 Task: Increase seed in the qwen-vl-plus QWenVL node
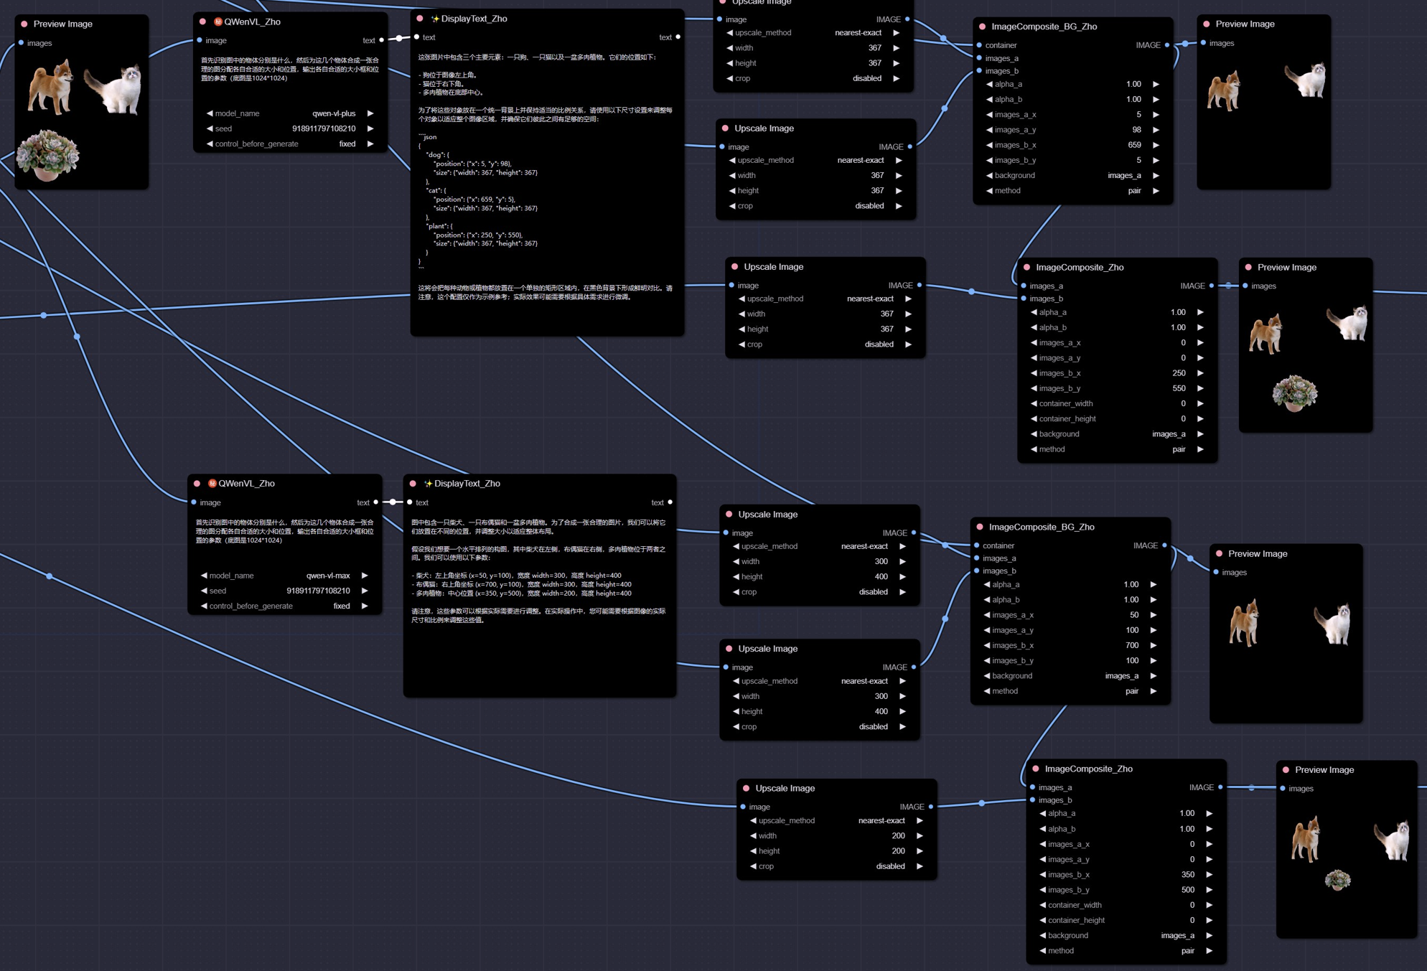point(370,128)
